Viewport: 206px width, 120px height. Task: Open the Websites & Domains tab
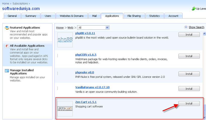72,16
